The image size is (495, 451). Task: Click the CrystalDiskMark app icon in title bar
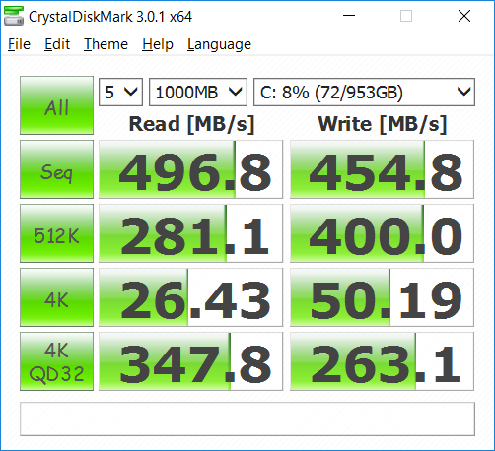(x=14, y=16)
